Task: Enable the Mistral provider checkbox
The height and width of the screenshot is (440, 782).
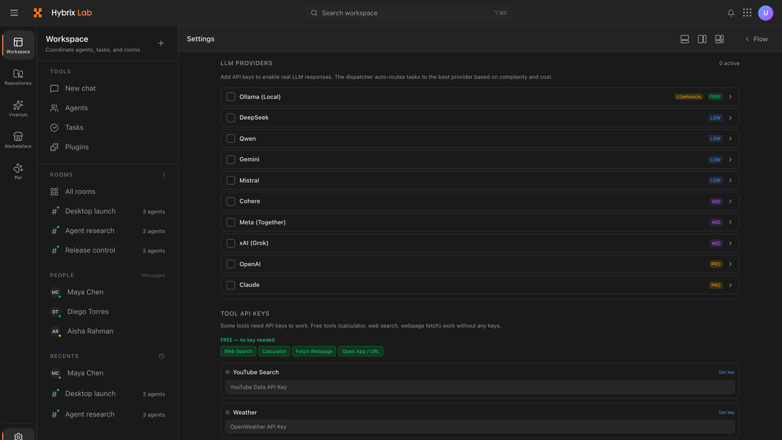Action: (x=231, y=180)
